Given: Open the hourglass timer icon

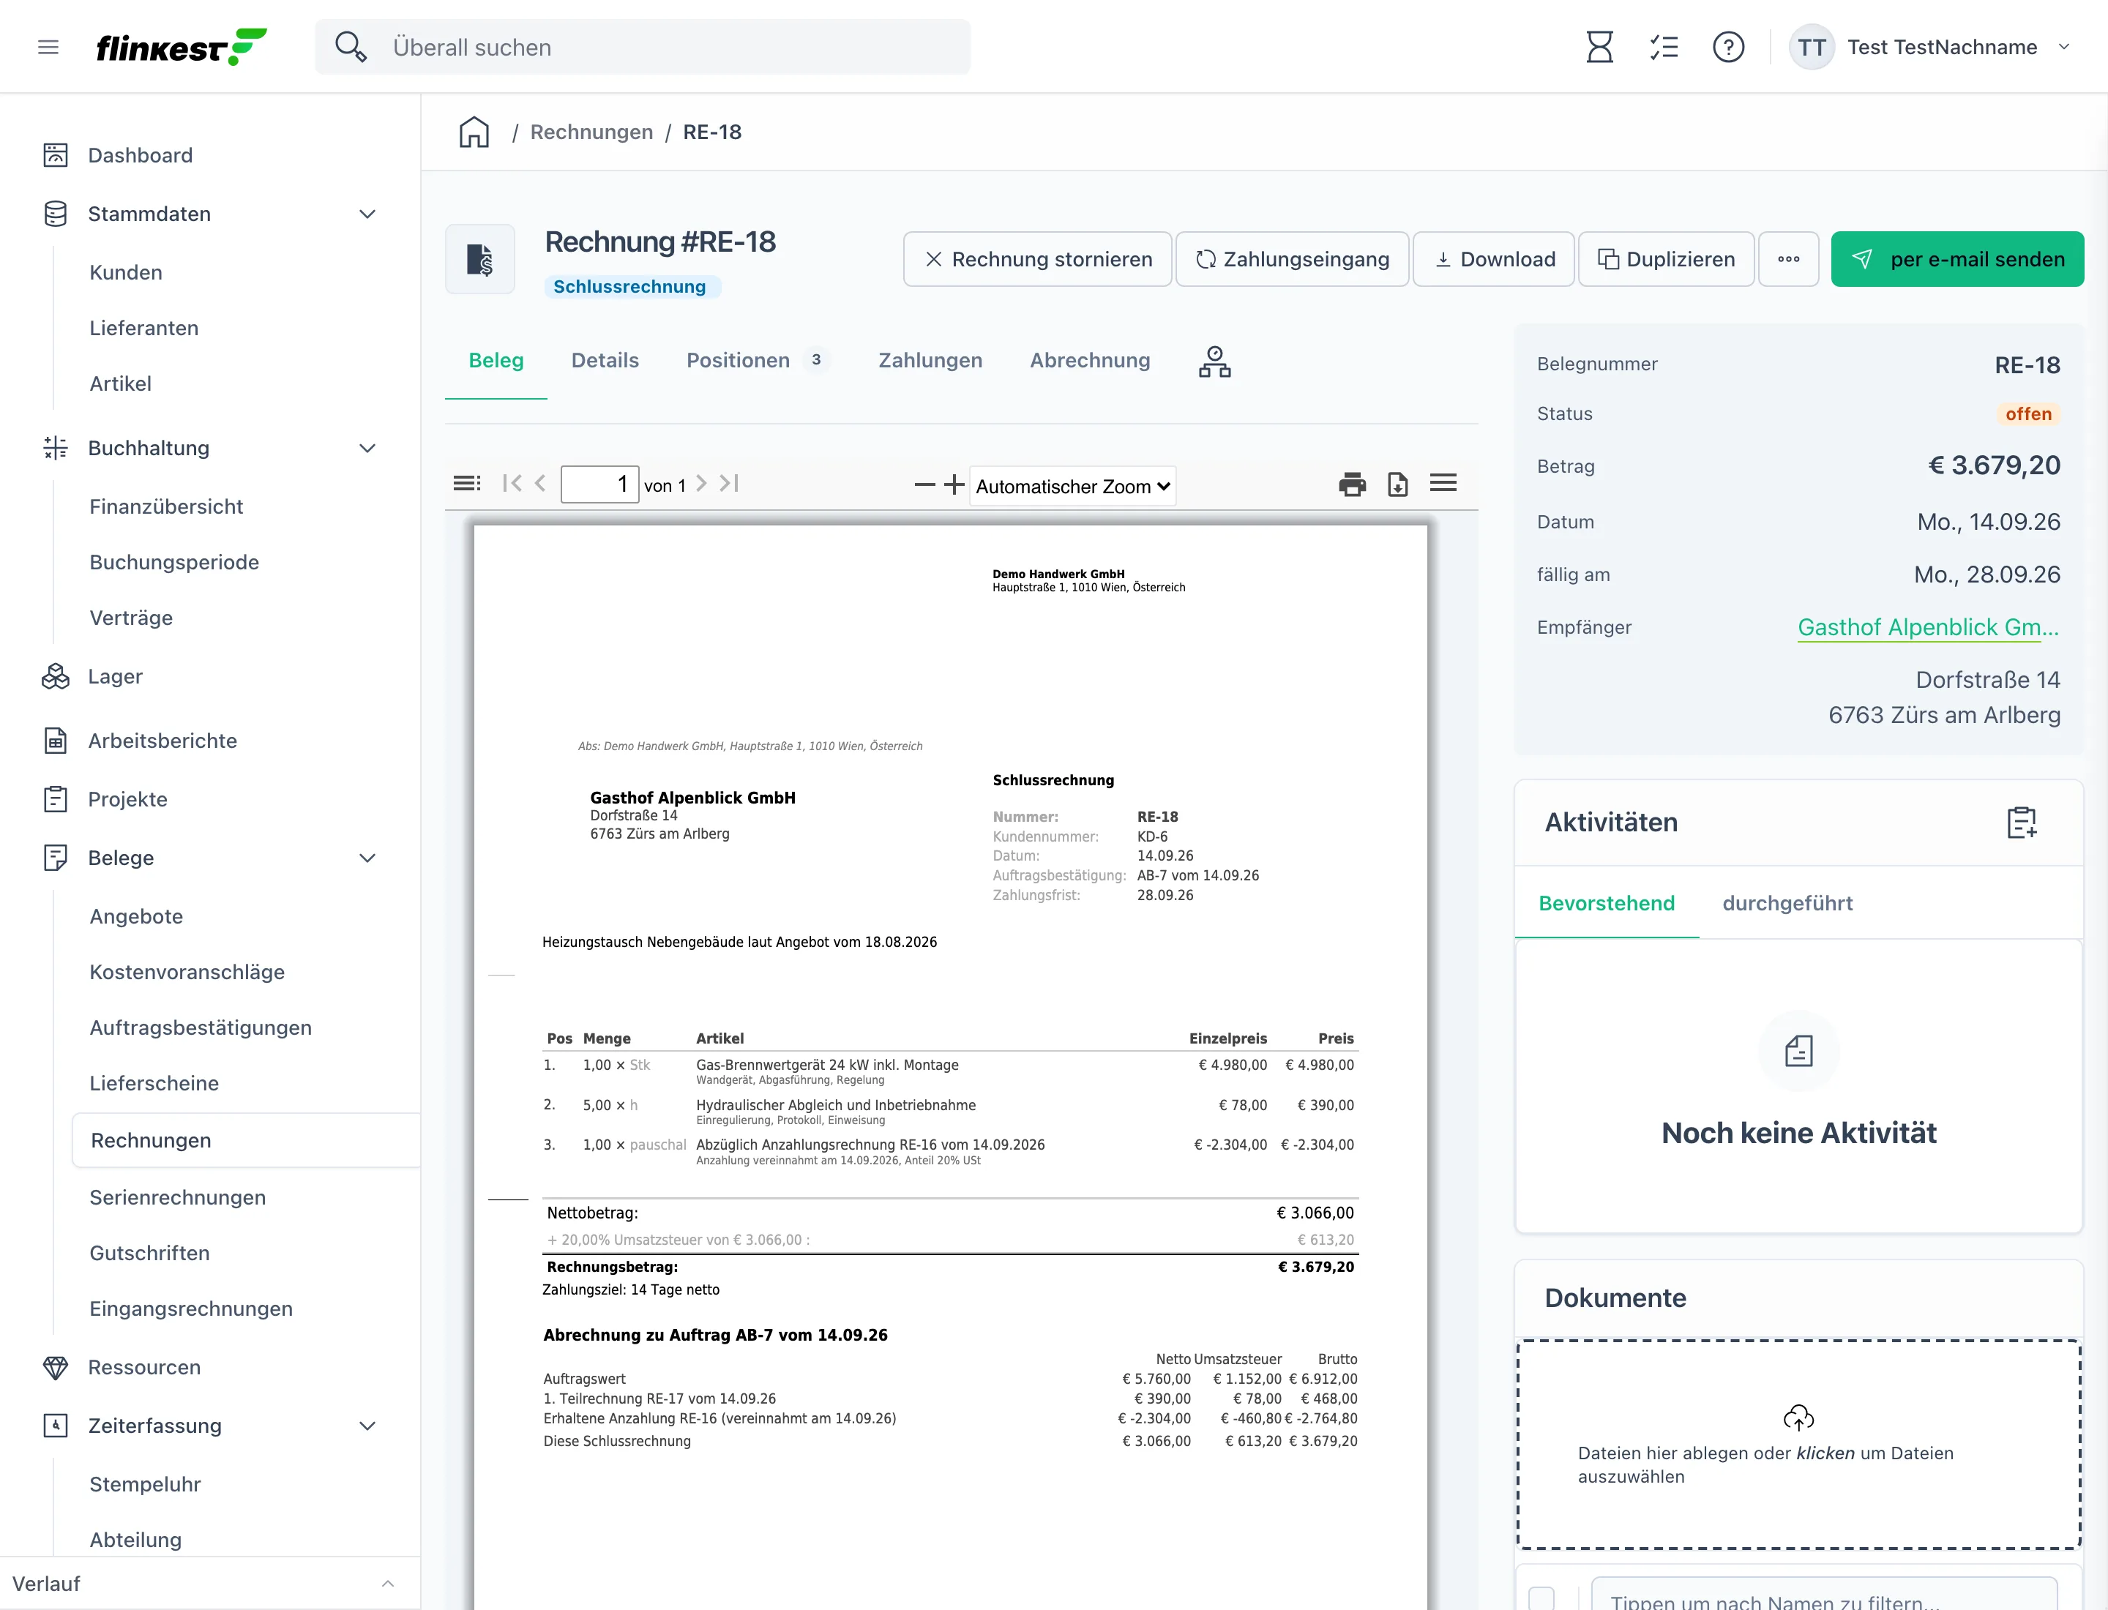Looking at the screenshot, I should pyautogui.click(x=1599, y=47).
